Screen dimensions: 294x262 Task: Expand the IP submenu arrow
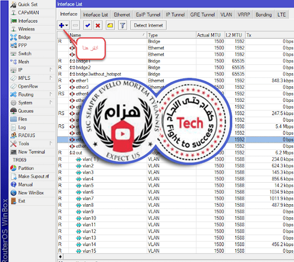coord(51,70)
